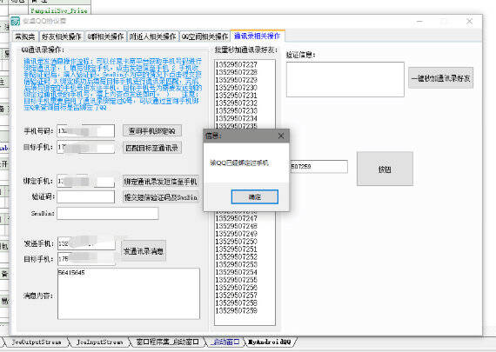Select list entry 13529507228
496x352 pixels.
[x=237, y=72]
